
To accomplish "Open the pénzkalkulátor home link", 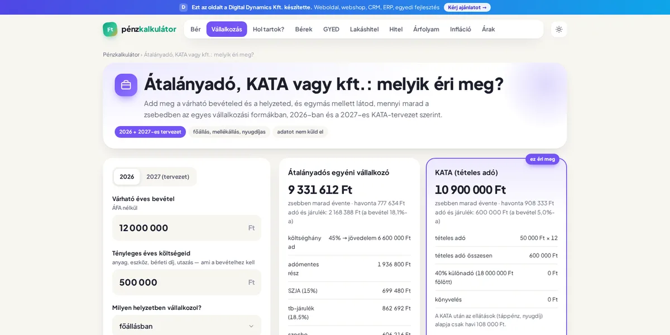I will pos(140,29).
